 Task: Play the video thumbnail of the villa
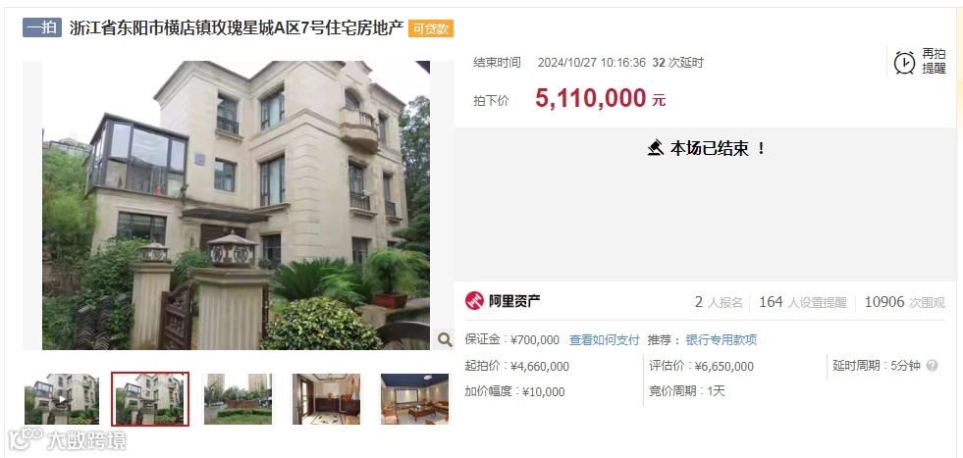[x=62, y=398]
